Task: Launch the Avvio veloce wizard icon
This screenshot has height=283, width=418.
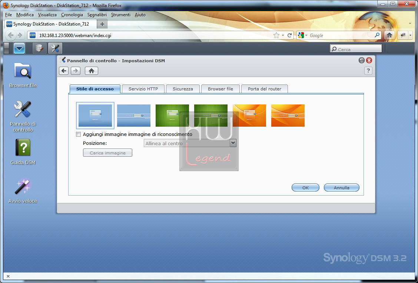Action: [23, 191]
